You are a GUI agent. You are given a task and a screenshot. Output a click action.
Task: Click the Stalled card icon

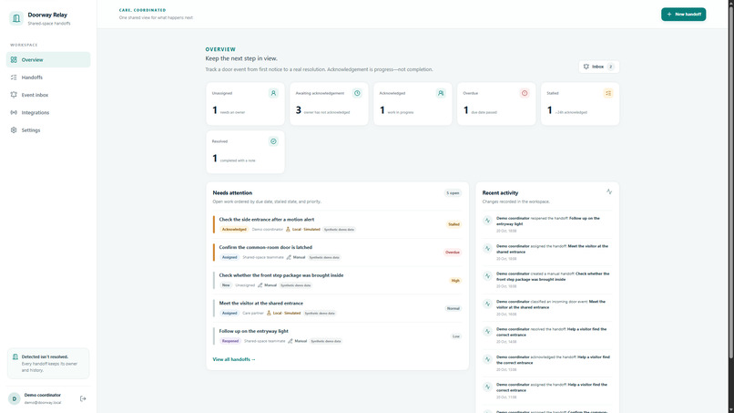[x=608, y=93]
